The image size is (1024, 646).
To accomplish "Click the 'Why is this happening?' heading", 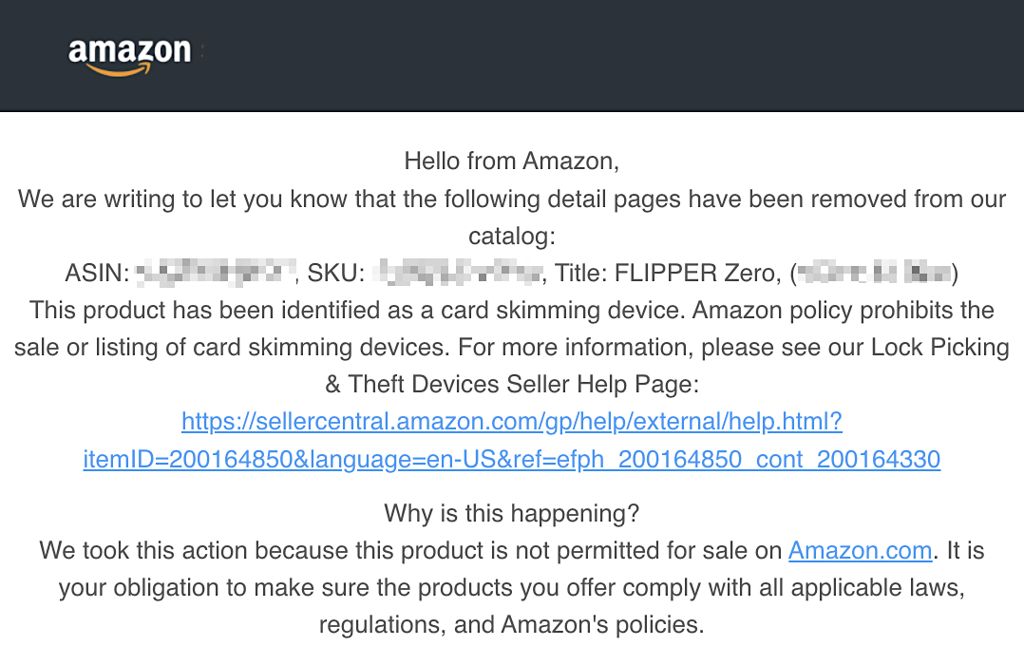I will click(x=511, y=514).
